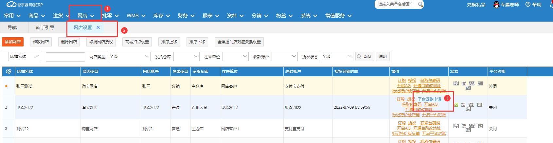Click the magnifier icon in menu search
The image size is (553, 143).
pos(420,4)
